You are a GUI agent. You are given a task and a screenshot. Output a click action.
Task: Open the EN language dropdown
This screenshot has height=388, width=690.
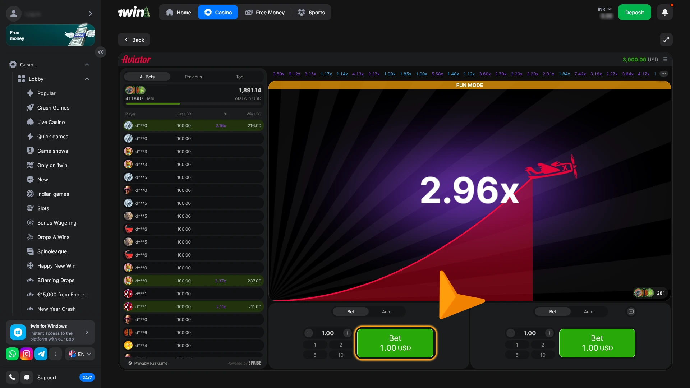click(x=80, y=354)
